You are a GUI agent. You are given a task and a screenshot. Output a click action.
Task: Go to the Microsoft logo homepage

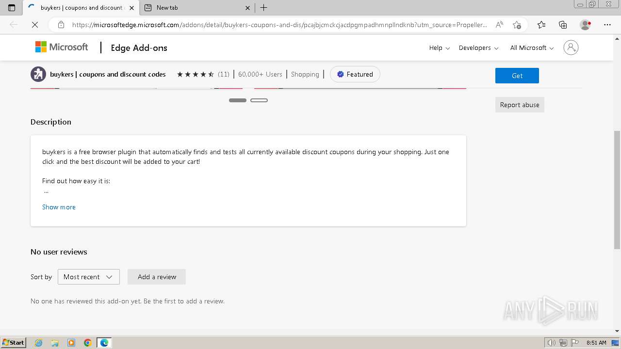pyautogui.click(x=62, y=47)
